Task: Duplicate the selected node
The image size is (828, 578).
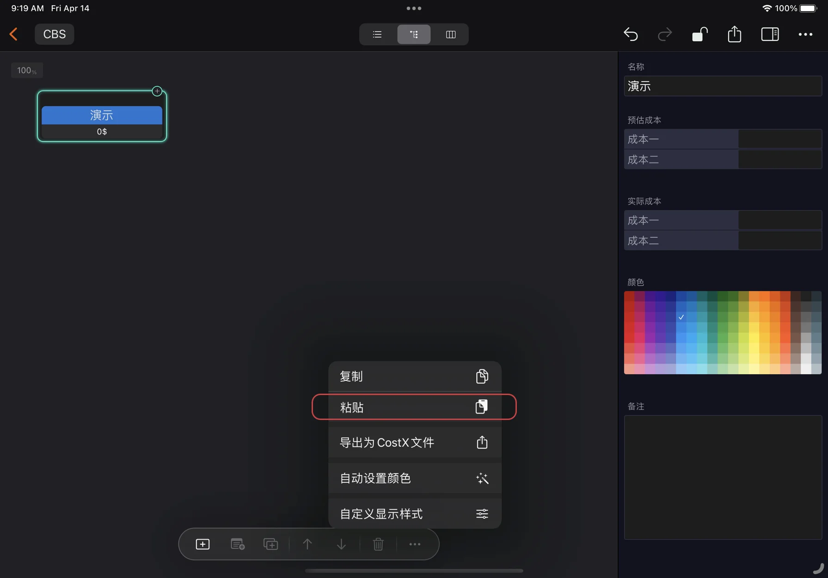Action: click(x=271, y=544)
